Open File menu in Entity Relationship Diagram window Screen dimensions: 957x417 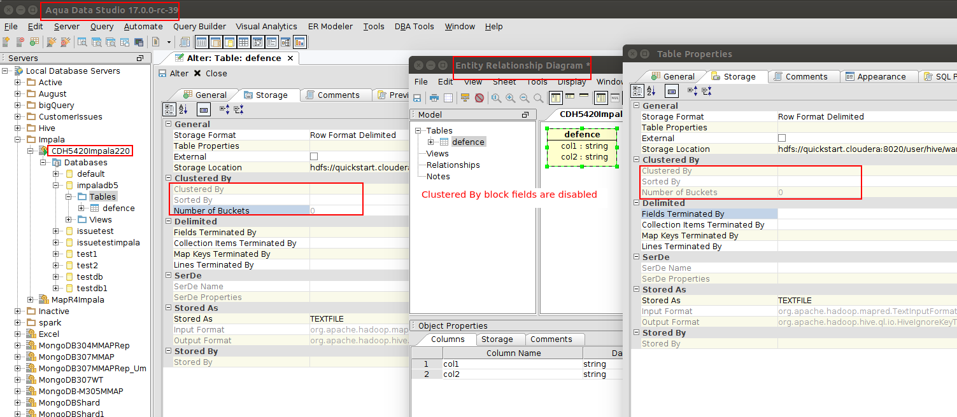[x=421, y=82]
